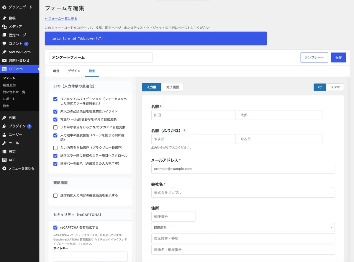
Task: Click the 太郎 first name field
Action: click(x=280, y=115)
